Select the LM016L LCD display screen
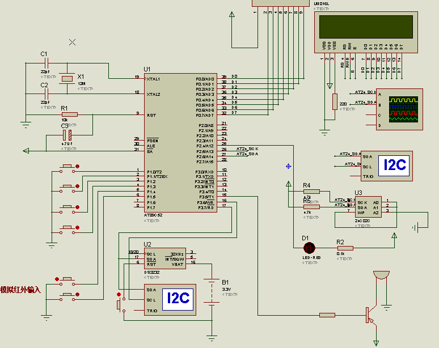 click(x=366, y=27)
